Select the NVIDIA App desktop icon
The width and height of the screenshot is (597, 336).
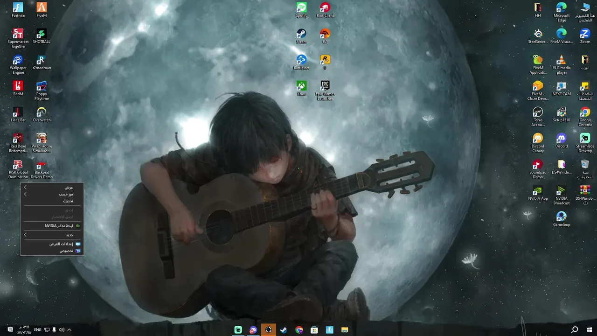click(538, 193)
